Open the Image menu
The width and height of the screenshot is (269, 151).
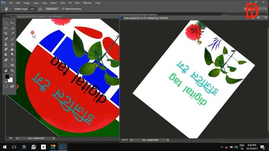26,3
